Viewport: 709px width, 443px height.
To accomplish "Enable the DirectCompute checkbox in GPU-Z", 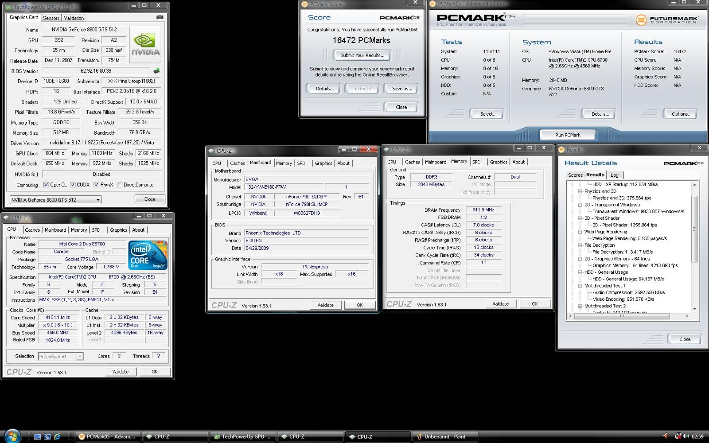I will [120, 185].
